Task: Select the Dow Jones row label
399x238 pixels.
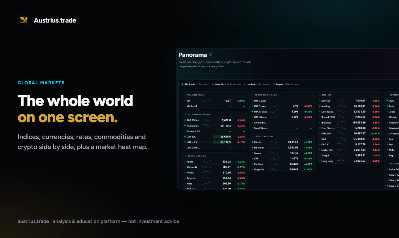Action: tap(327, 112)
